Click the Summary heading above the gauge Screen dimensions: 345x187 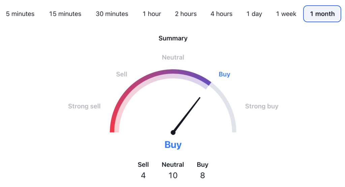[x=173, y=38]
